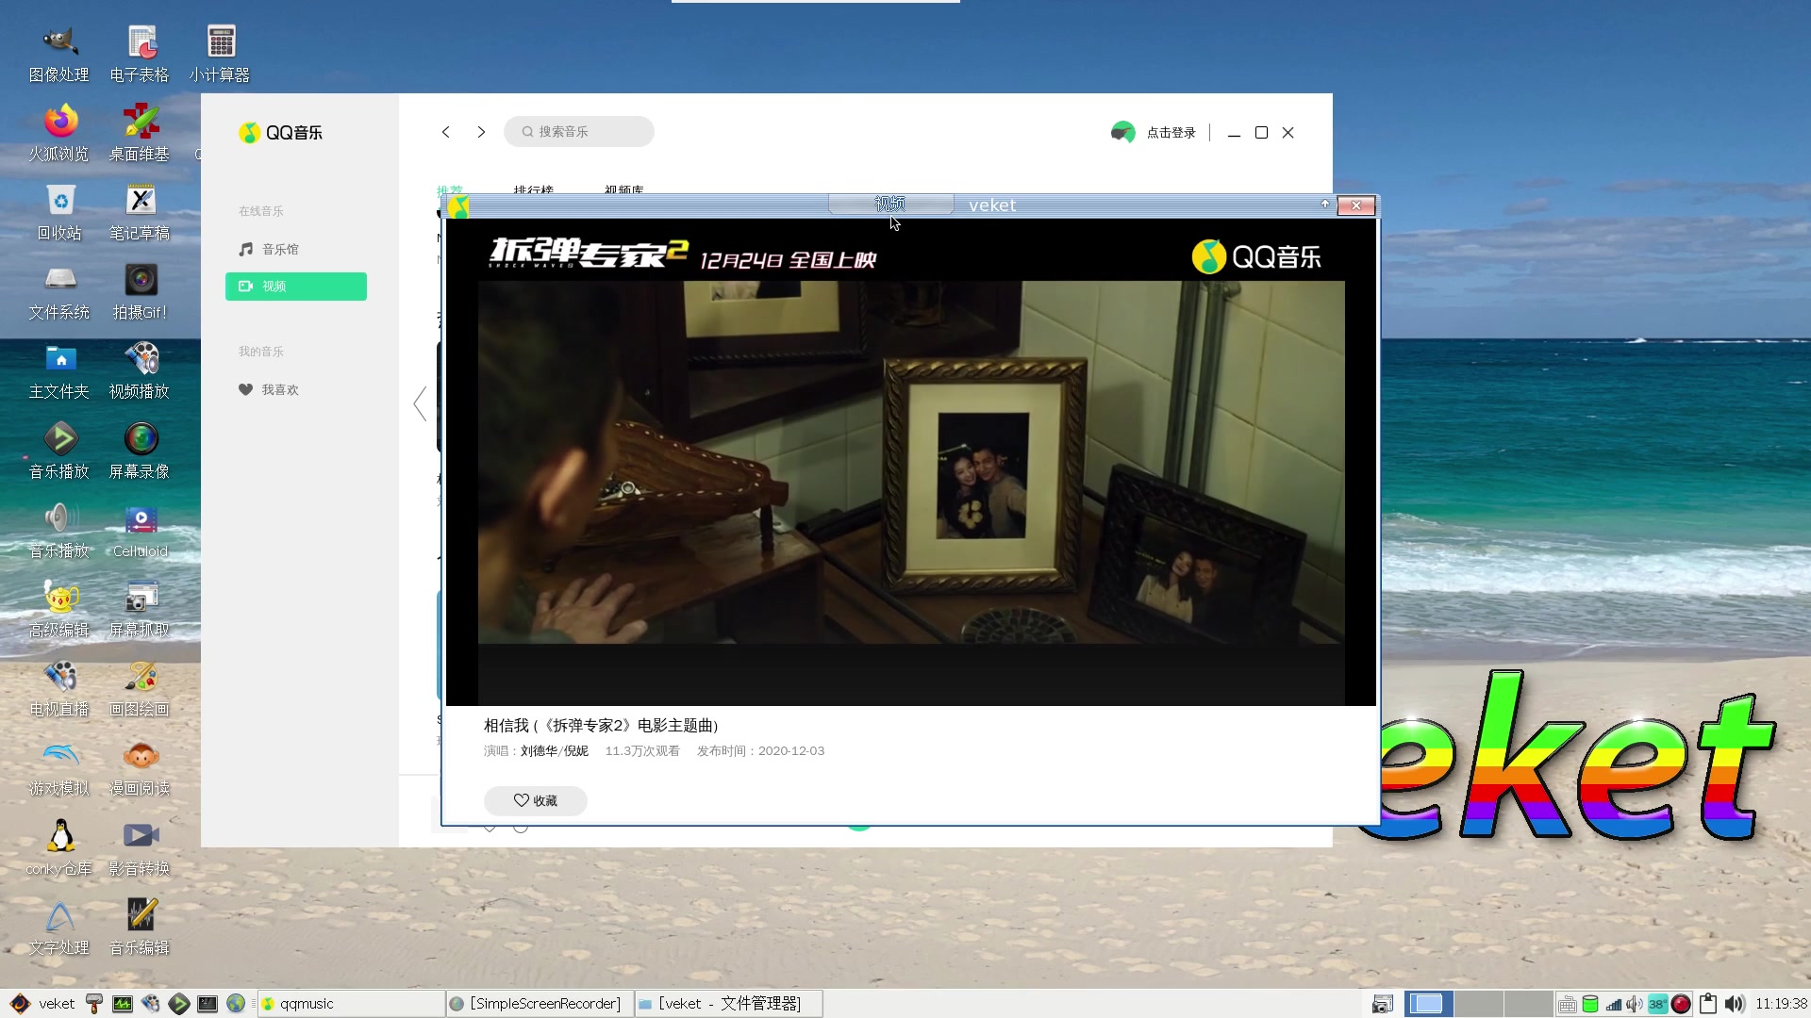Click the 点击登录 login link
Screen dimensions: 1811x1018
click(x=1171, y=133)
